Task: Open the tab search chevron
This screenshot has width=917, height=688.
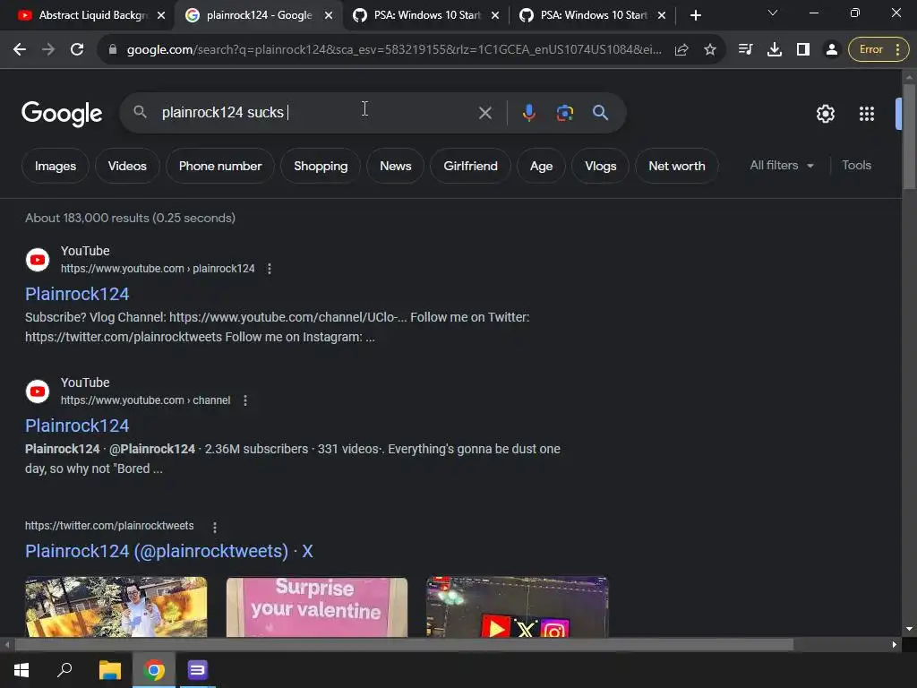Action: click(x=773, y=13)
